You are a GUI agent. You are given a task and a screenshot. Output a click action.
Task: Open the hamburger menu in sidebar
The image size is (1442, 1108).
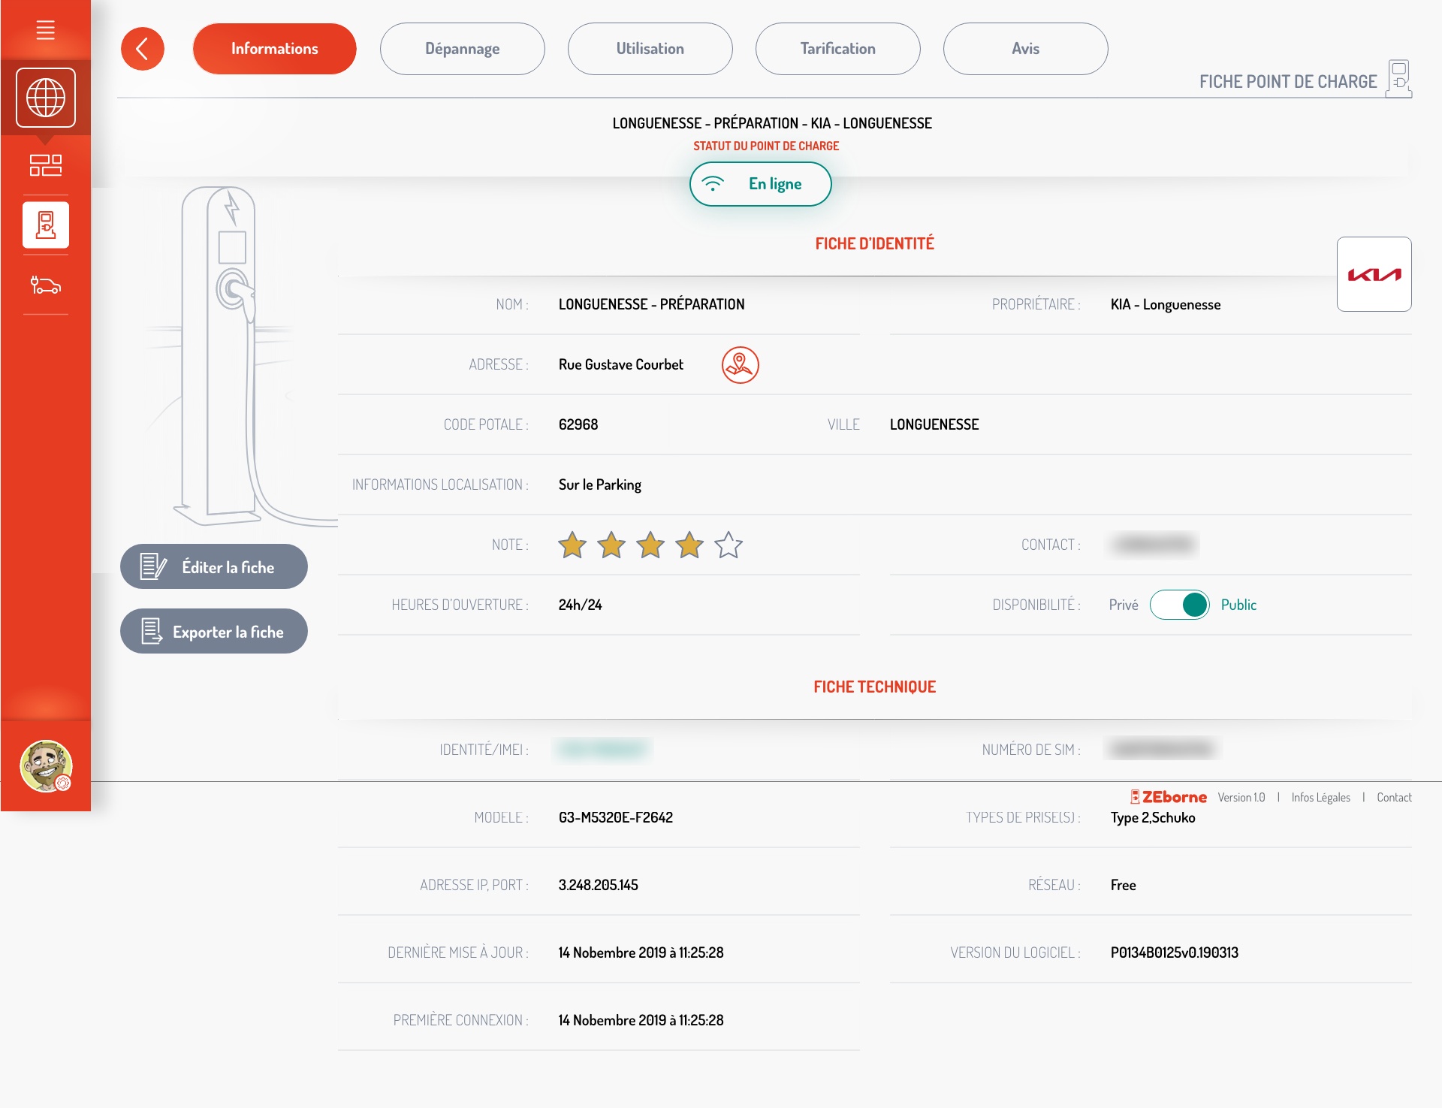pos(46,30)
